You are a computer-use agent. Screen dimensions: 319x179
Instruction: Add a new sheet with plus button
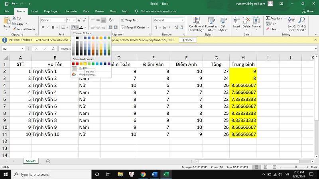tap(48, 161)
